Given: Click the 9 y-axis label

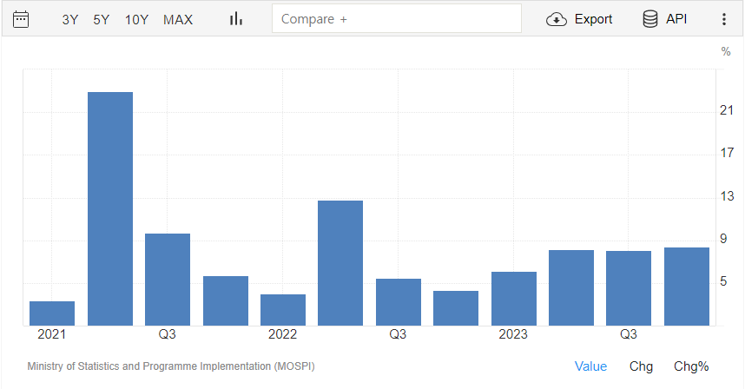Looking at the screenshot, I should [723, 239].
